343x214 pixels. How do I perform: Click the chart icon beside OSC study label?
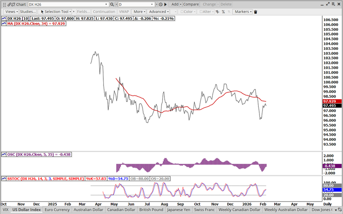(x=4, y=154)
